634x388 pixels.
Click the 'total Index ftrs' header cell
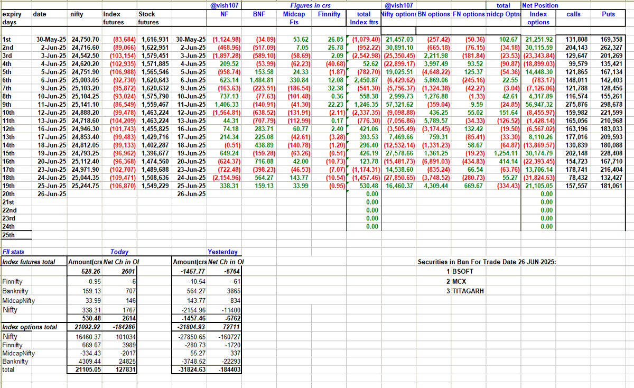coord(363,19)
